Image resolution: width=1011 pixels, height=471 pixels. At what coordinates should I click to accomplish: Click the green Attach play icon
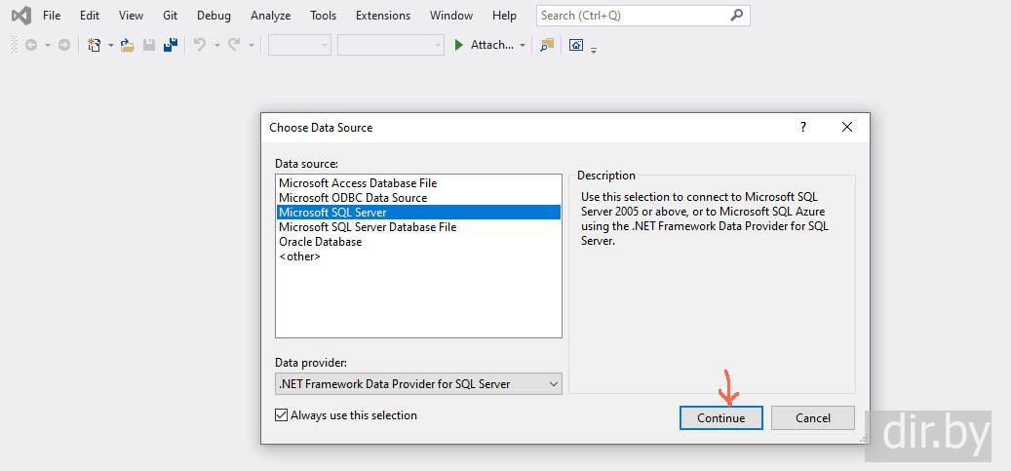[459, 45]
